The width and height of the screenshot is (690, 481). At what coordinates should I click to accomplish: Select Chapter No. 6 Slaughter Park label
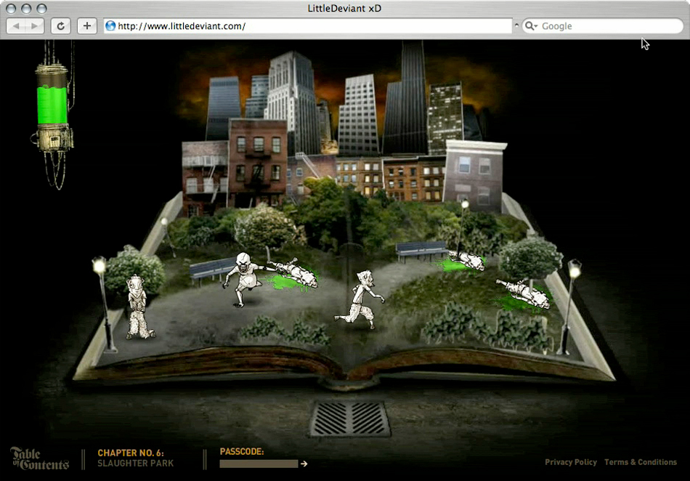click(135, 458)
